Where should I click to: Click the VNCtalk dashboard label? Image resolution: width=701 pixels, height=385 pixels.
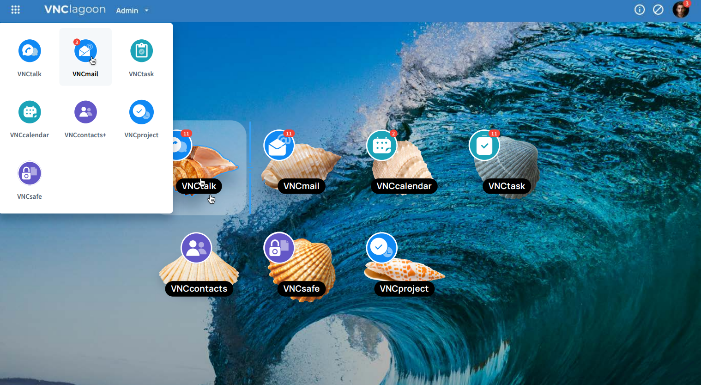199,186
